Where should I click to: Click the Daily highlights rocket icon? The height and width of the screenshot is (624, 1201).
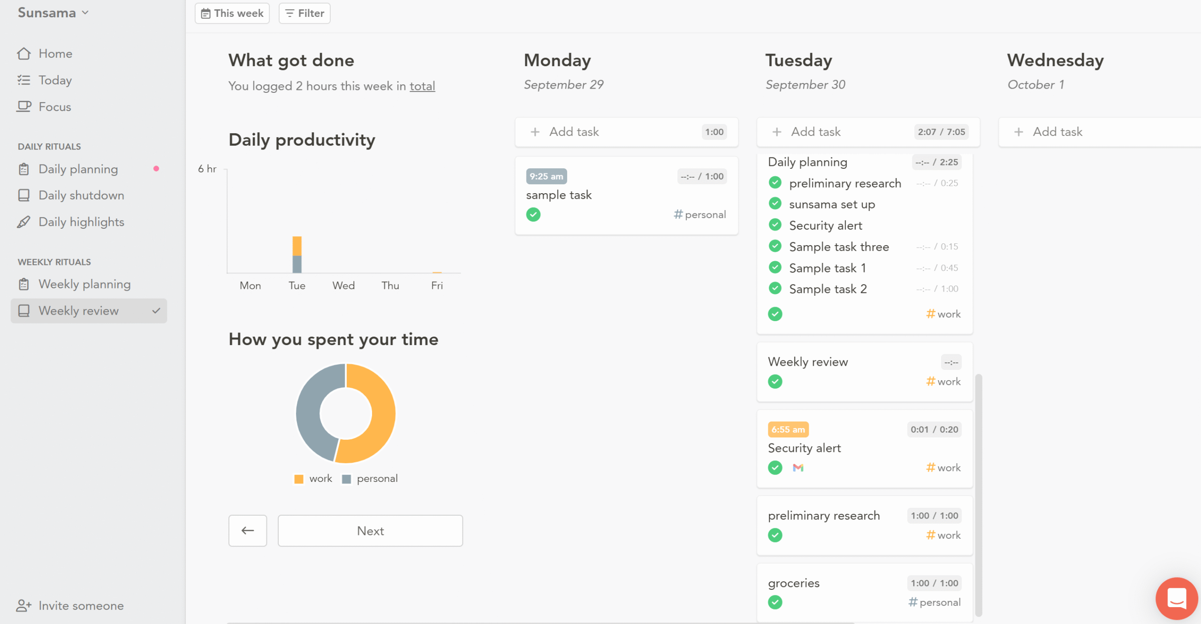coord(24,222)
